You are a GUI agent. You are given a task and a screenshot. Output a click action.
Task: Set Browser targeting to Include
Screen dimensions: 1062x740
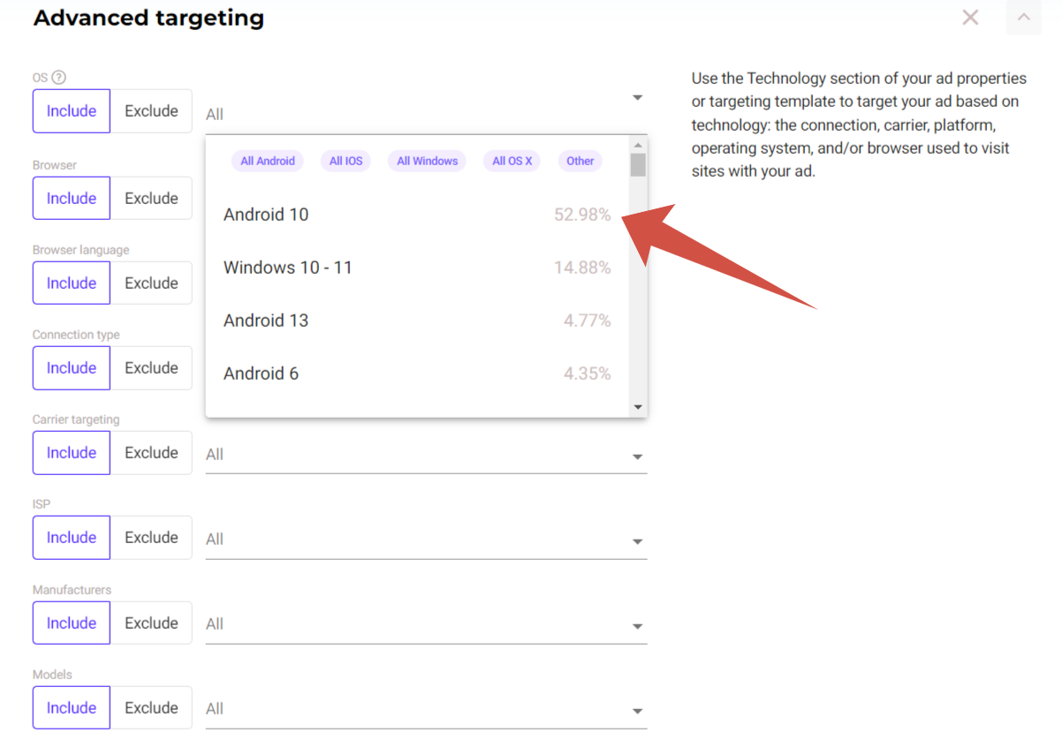coord(72,199)
